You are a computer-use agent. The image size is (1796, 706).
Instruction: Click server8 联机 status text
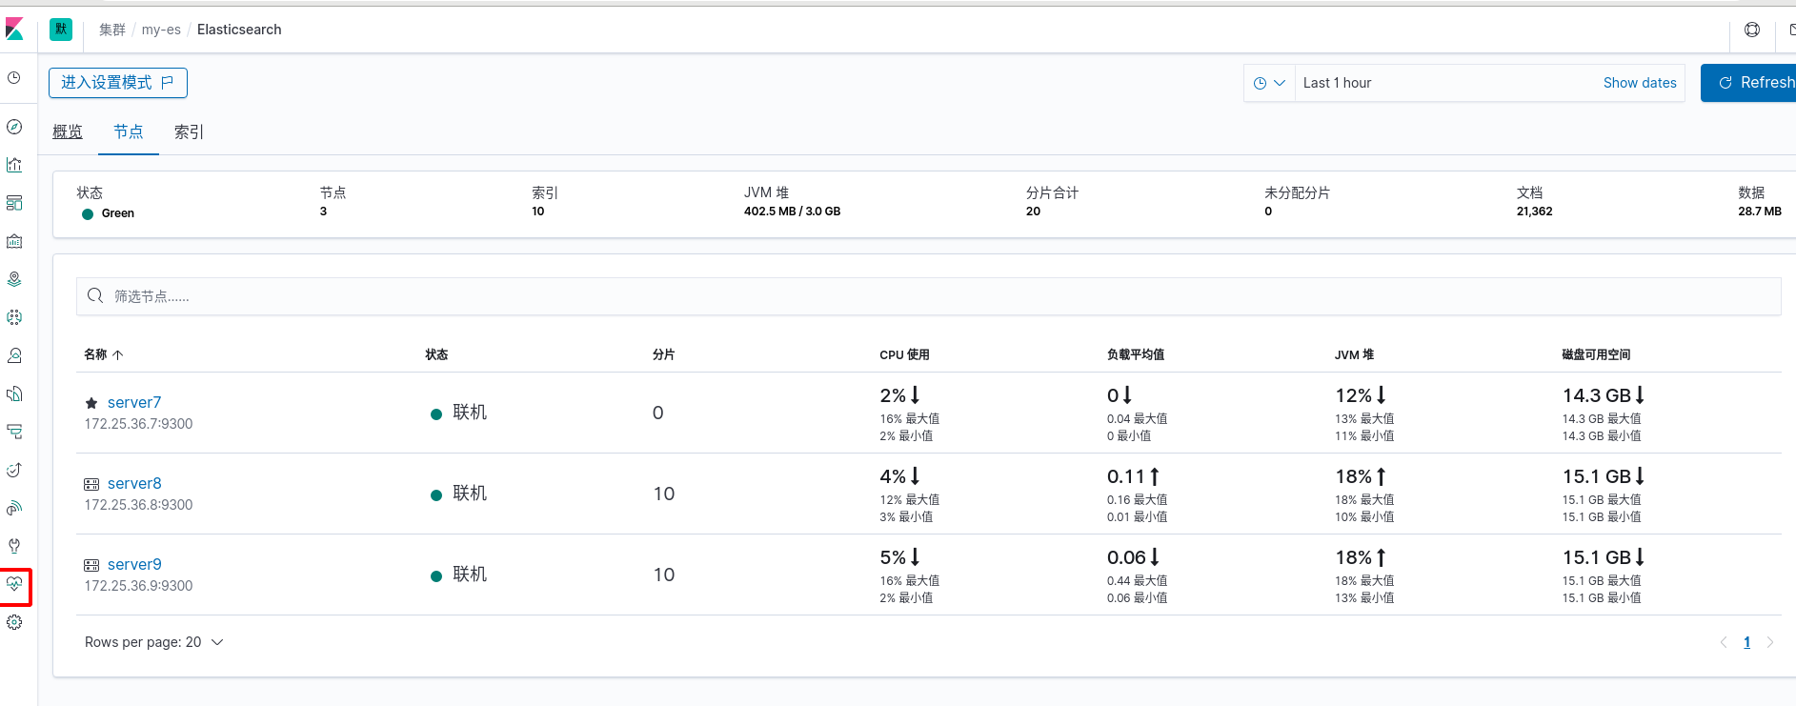click(470, 494)
